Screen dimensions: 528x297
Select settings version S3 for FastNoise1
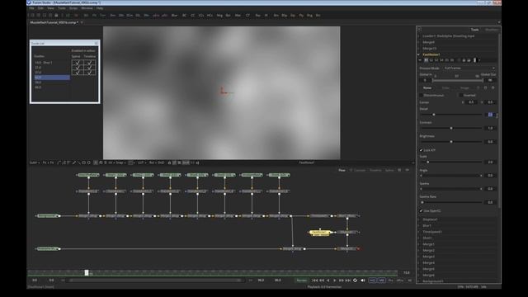[436, 60]
